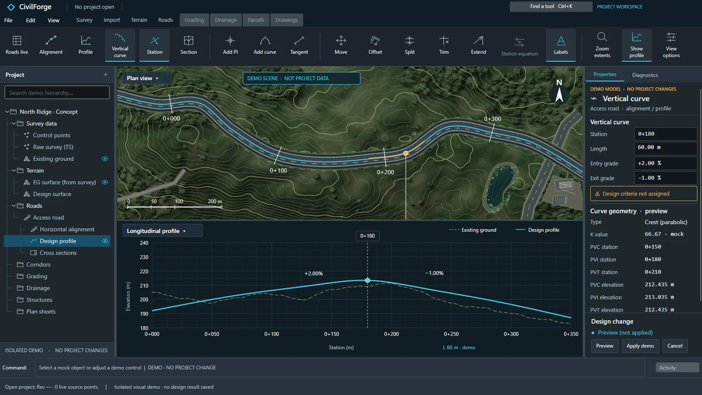Open the Profile tool
Viewport: 702px width, 395px height.
[86, 45]
